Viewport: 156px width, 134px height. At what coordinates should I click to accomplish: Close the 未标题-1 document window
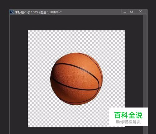pos(140,12)
